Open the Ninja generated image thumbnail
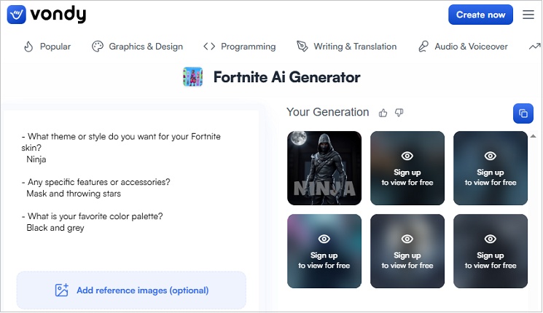 [x=324, y=168]
